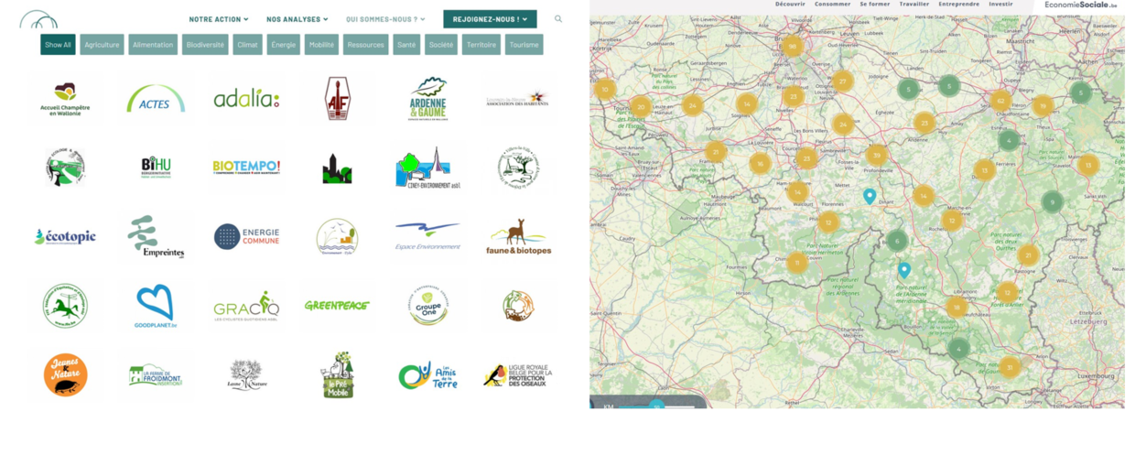The height and width of the screenshot is (455, 1146).
Task: Expand the NOTRE ACTION menu
Action: 219,19
